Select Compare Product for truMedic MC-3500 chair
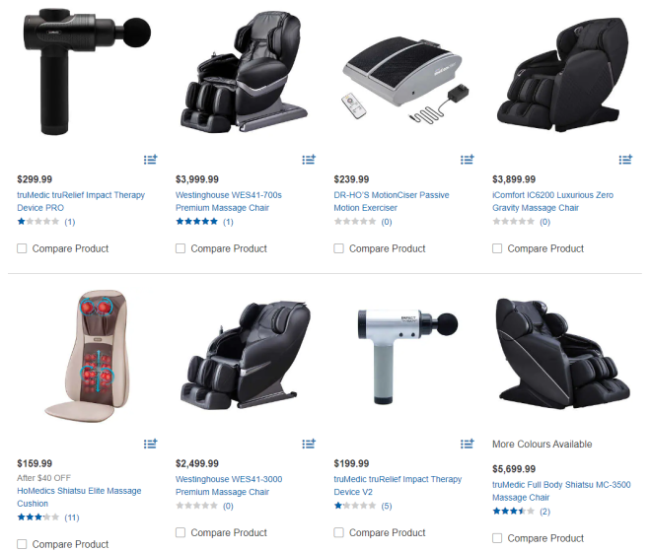 pyautogui.click(x=497, y=538)
